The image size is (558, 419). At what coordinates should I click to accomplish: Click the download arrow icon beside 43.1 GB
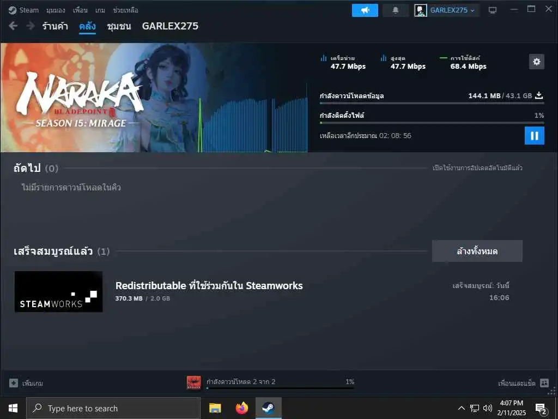pos(539,95)
